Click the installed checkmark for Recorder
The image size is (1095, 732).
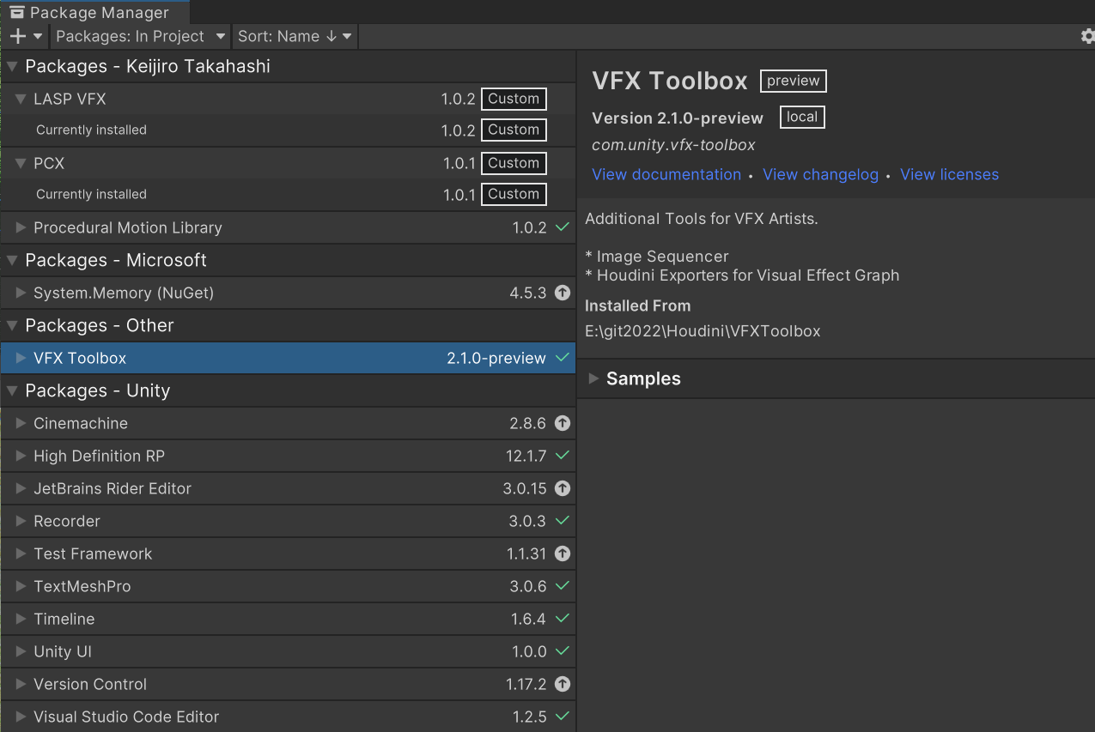coord(563,521)
